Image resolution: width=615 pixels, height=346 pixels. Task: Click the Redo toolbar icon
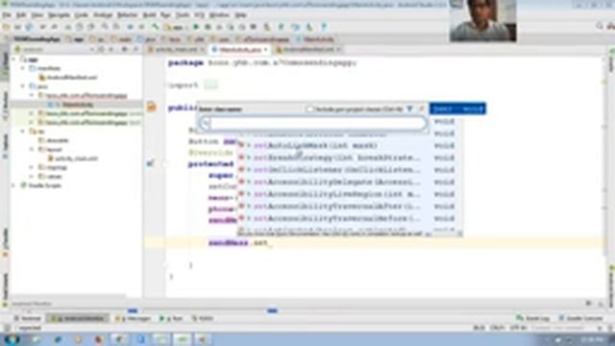tap(54, 27)
